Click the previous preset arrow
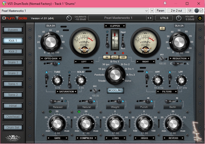The width and height of the screenshot is (205, 144). [x=148, y=18]
